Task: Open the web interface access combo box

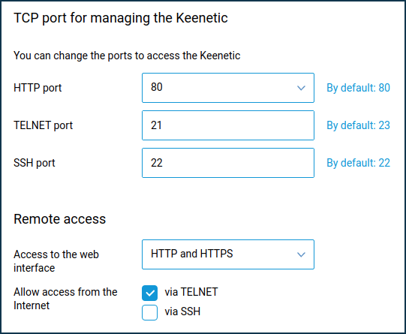Action: point(228,254)
